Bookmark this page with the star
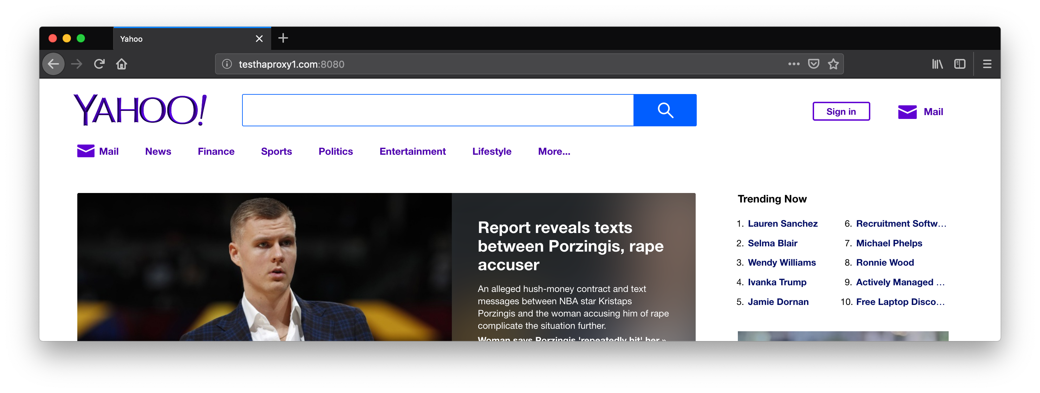This screenshot has width=1040, height=393. click(833, 64)
